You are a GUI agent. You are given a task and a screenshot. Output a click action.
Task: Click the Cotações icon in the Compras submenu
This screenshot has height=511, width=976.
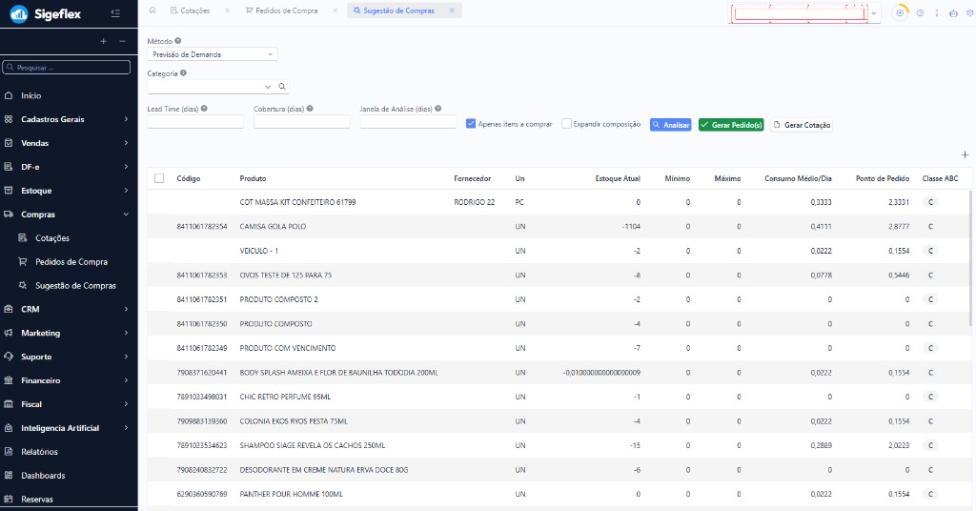(x=23, y=237)
